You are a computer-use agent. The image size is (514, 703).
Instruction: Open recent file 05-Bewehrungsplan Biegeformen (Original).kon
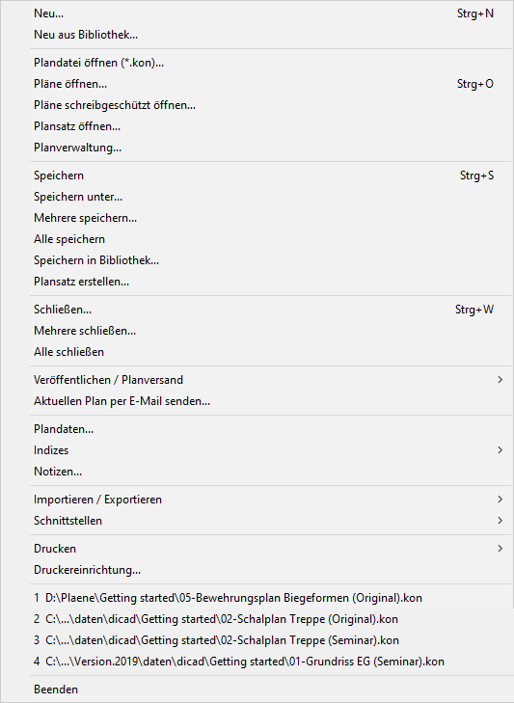point(270,598)
